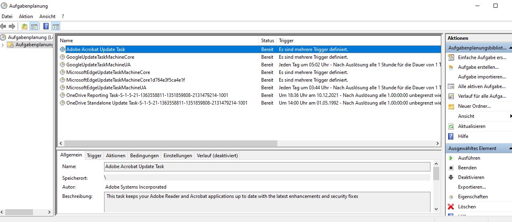Open the Datei menu
Image resolution: width=512 pixels, height=222 pixels.
(7, 16)
